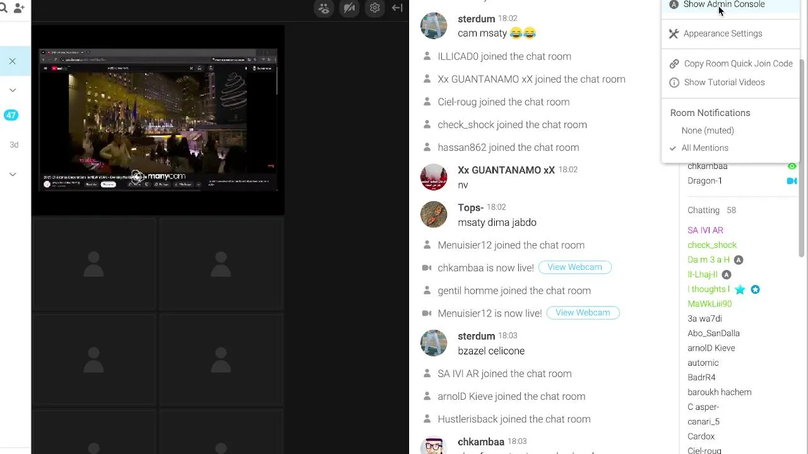
Task: Open Tops- user avatar
Action: coord(434,214)
